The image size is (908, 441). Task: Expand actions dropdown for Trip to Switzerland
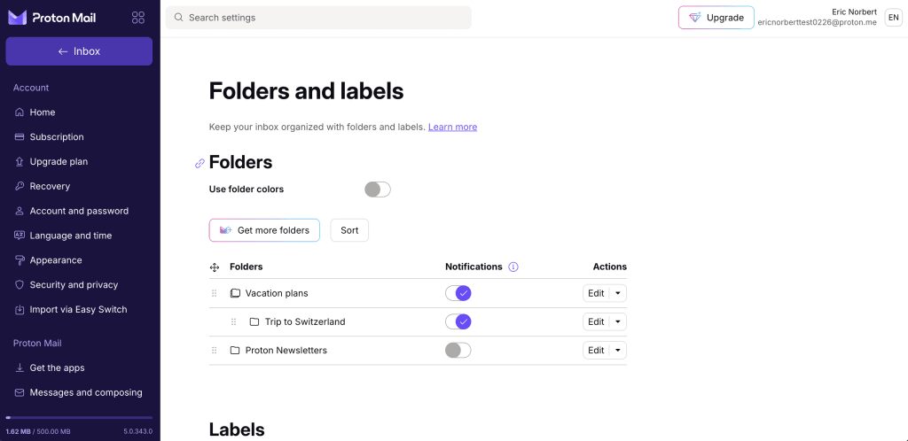pyautogui.click(x=618, y=322)
